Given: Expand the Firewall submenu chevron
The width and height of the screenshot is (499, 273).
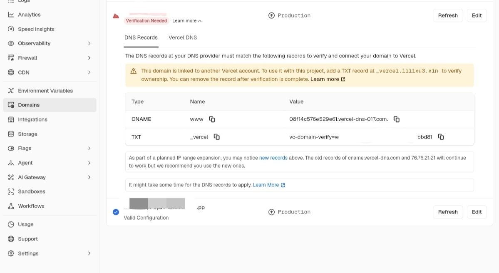Looking at the screenshot, I should coord(89,58).
